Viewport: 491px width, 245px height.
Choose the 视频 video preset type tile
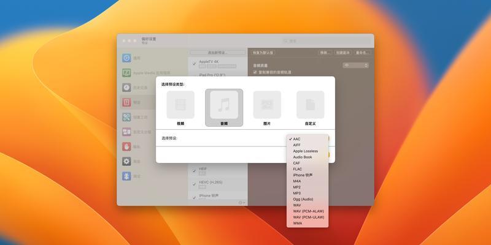coord(180,105)
